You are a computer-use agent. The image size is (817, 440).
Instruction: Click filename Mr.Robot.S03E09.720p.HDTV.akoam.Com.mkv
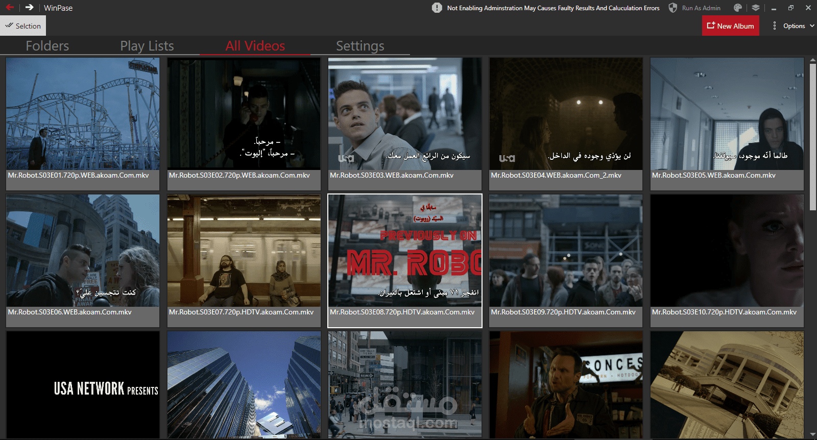coord(563,312)
